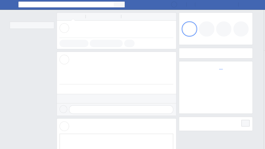Click the first pill button in the composer
Image resolution: width=265 pixels, height=149 pixels.
coord(74,43)
